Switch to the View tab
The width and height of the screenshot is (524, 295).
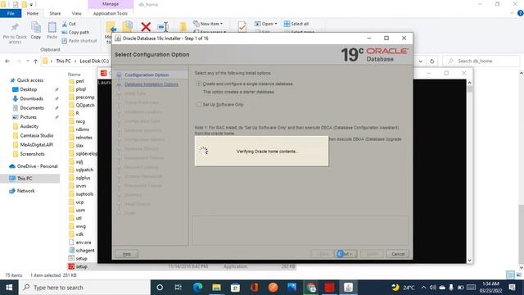(x=76, y=13)
